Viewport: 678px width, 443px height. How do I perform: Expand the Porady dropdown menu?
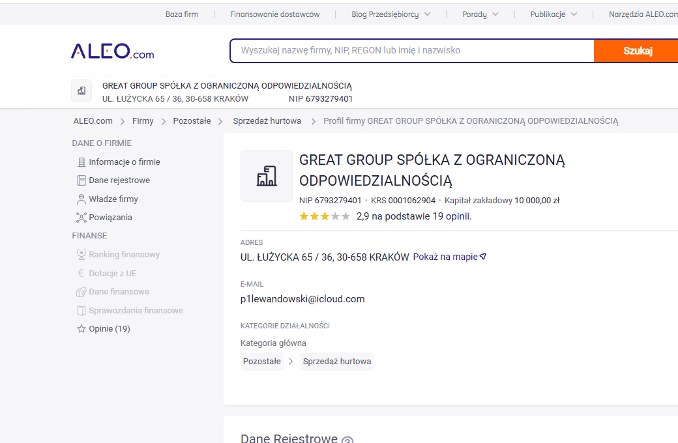(x=480, y=14)
